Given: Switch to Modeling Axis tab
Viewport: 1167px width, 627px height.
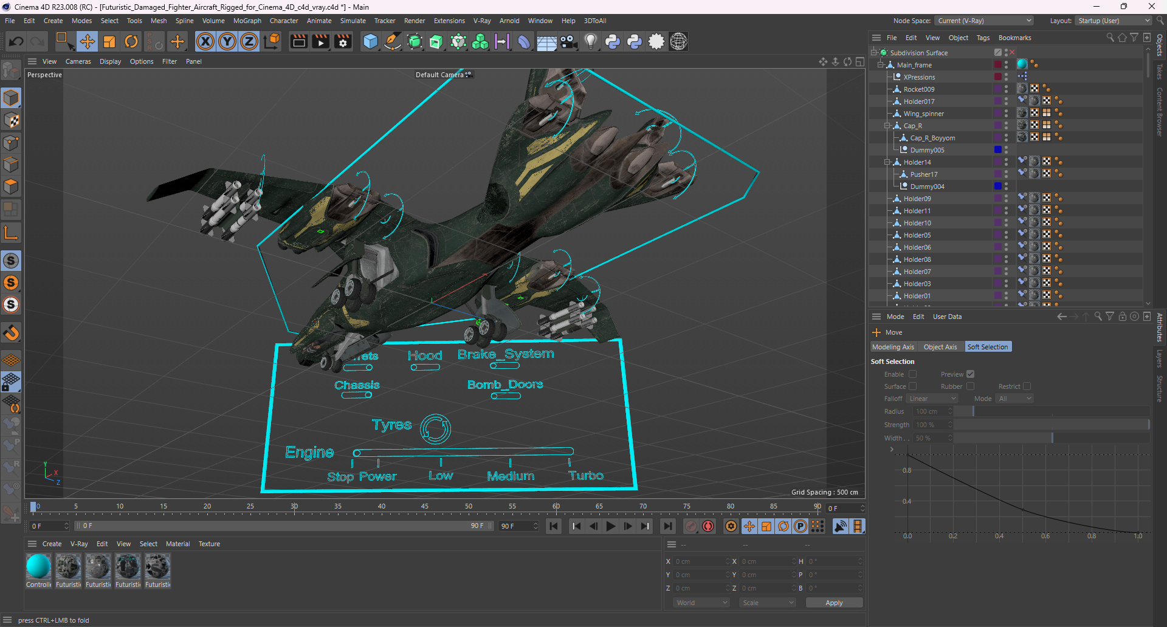Looking at the screenshot, I should click(x=893, y=347).
